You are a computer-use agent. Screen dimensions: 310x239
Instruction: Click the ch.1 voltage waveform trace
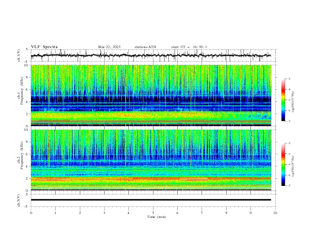tap(151, 55)
